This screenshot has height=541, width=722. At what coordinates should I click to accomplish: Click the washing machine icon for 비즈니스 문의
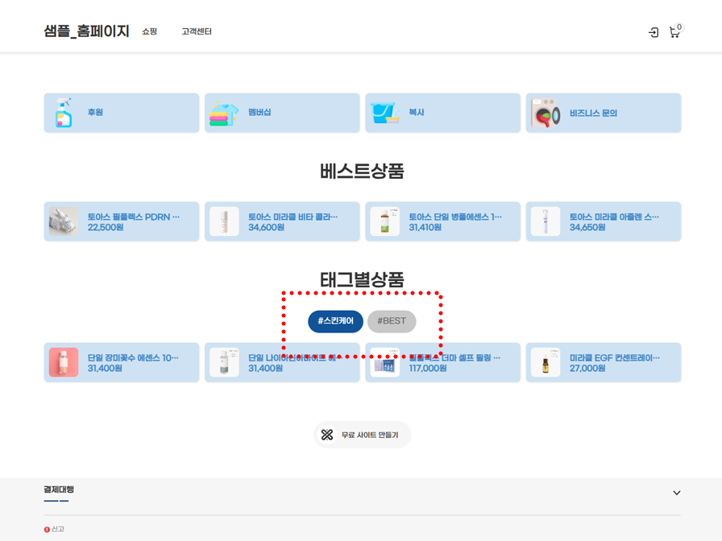click(546, 113)
